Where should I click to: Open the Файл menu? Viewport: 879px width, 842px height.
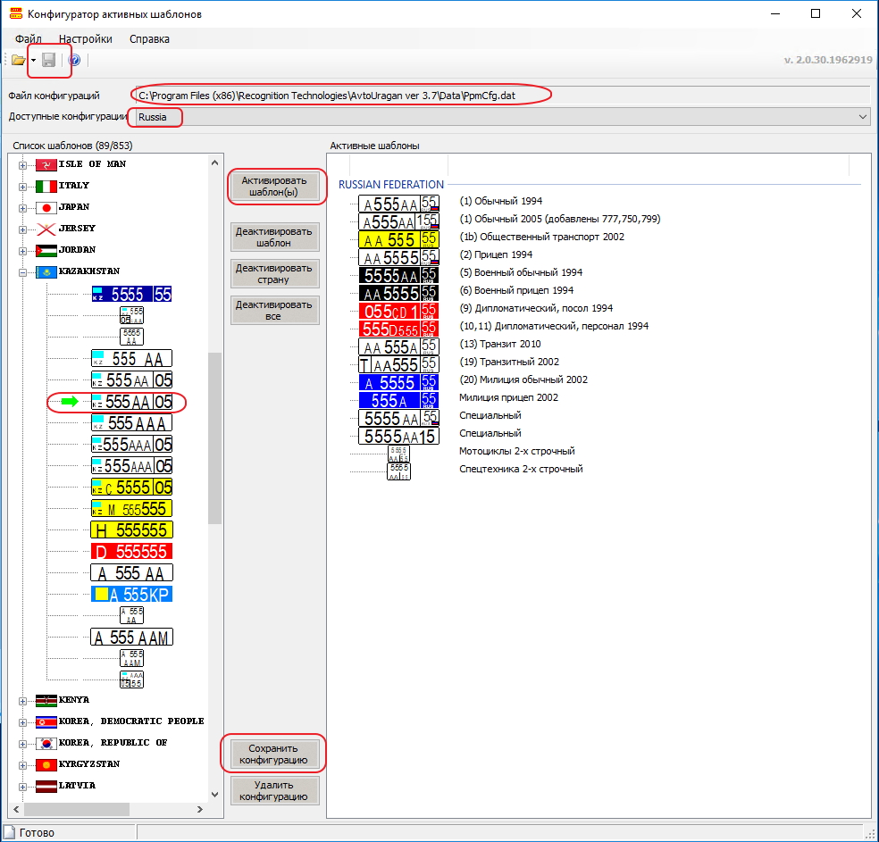click(29, 39)
